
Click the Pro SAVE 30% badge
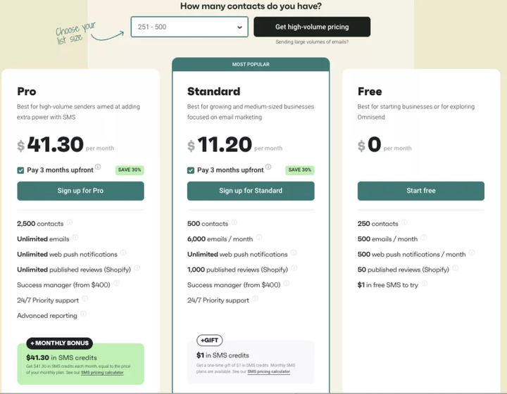[130, 170]
